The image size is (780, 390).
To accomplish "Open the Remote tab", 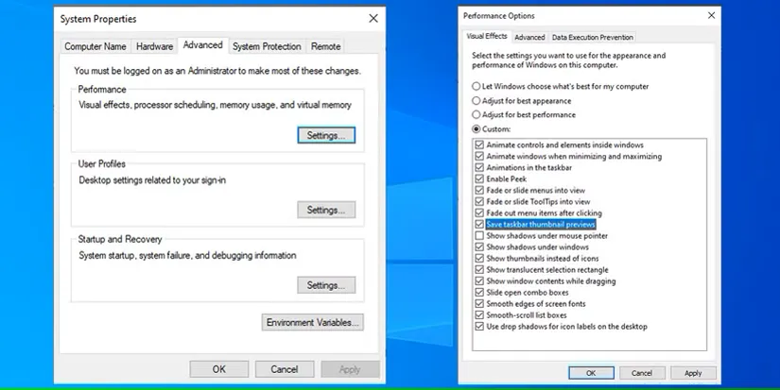I will pyautogui.click(x=326, y=46).
